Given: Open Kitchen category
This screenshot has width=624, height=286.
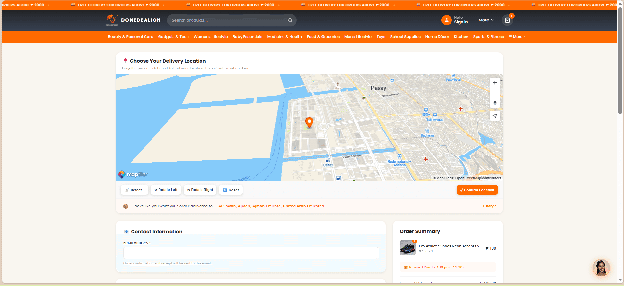Looking at the screenshot, I should pyautogui.click(x=461, y=37).
